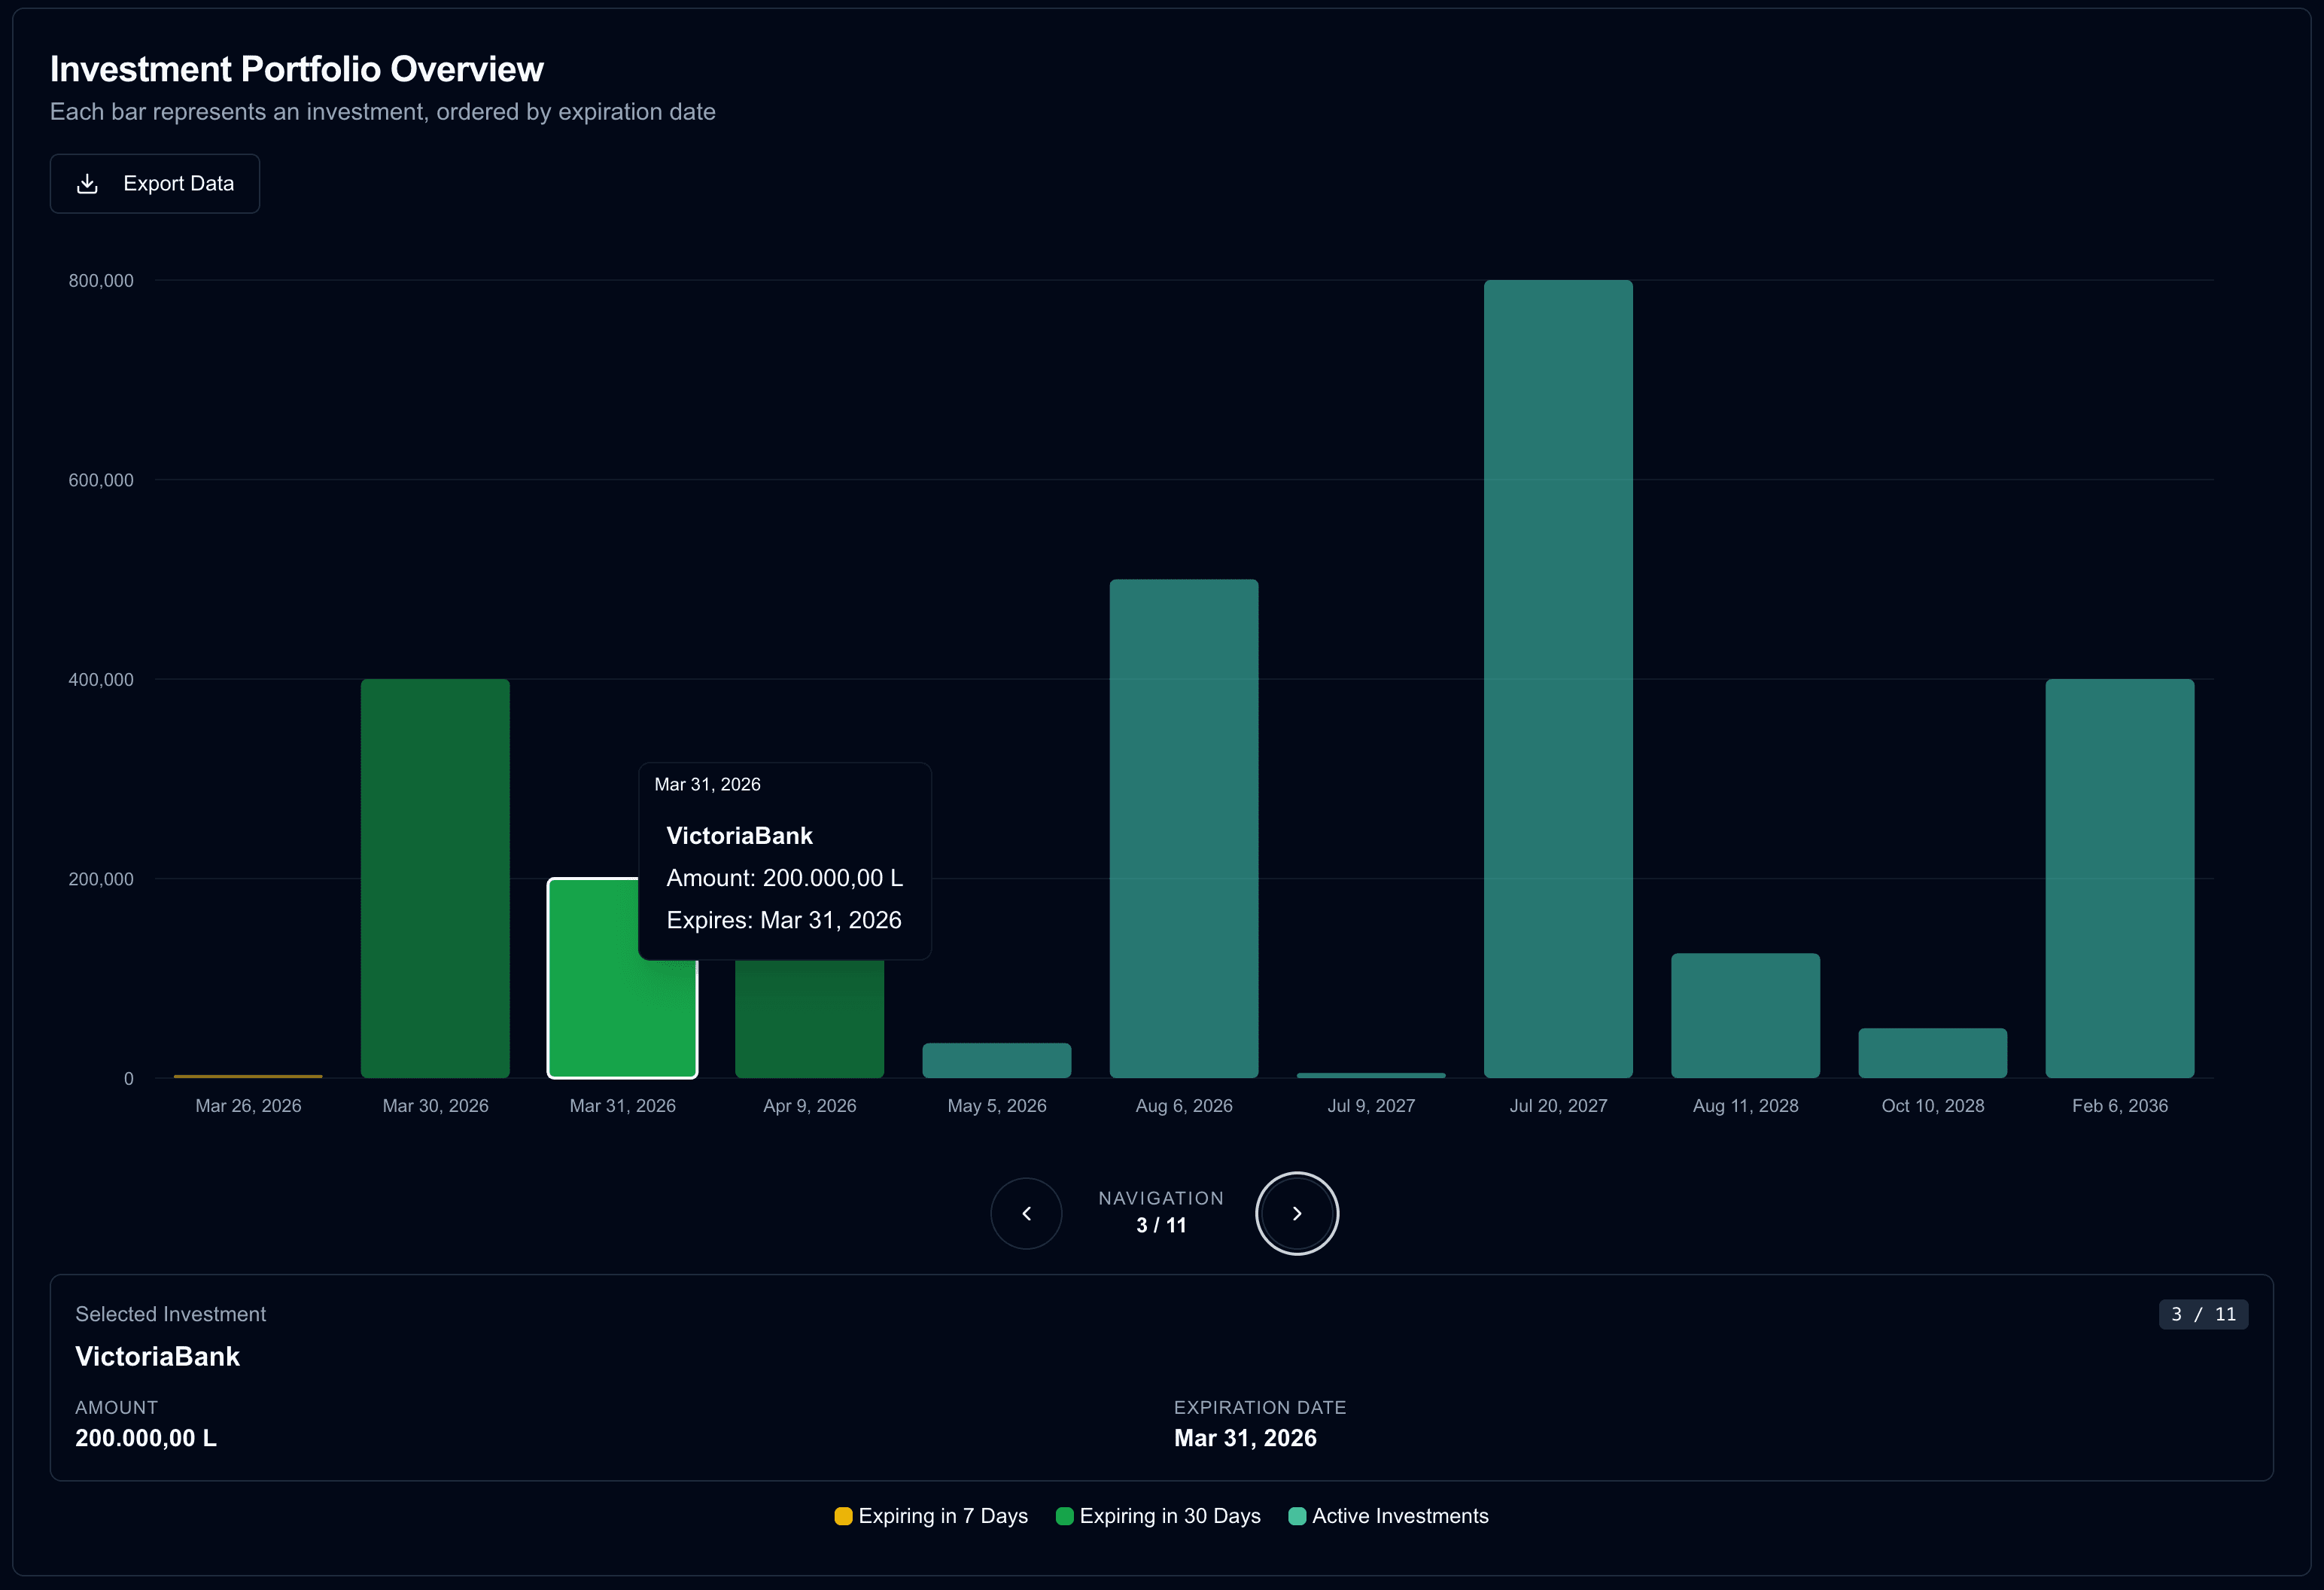Click the "Mar 30, 2026" axis label
Screen dimensions: 2324x1590
(435, 1106)
